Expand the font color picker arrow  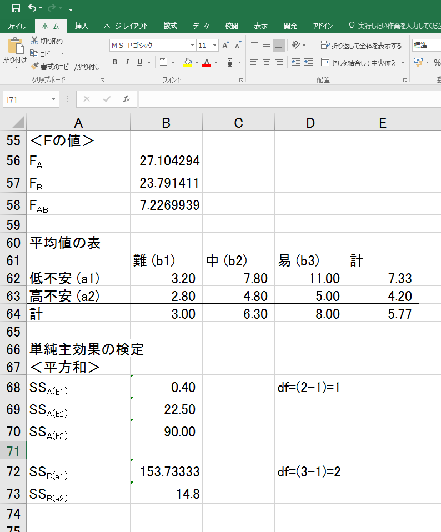tap(216, 62)
